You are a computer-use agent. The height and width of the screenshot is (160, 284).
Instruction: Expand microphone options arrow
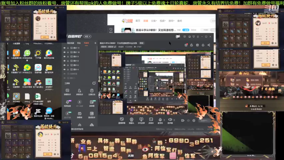click(164, 120)
